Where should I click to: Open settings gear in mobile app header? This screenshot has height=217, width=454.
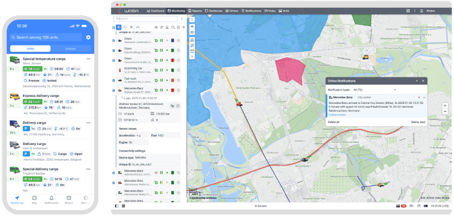coord(88,38)
